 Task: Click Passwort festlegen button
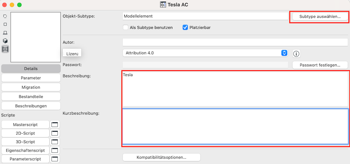pyautogui.click(x=320, y=65)
